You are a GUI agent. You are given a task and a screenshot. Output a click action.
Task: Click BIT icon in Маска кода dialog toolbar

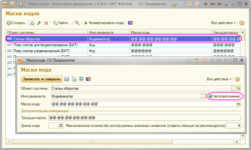click(88, 79)
